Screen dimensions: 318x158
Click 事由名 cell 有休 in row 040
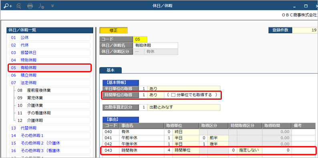point(141,132)
